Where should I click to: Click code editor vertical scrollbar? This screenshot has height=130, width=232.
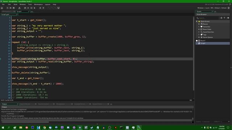194,54
